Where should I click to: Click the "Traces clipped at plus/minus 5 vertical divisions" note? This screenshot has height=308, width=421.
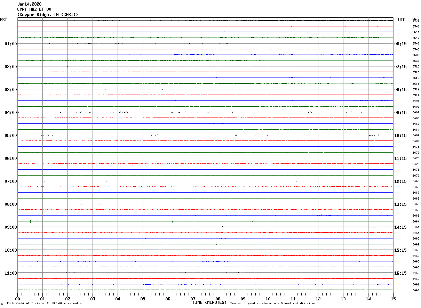coord(273,303)
